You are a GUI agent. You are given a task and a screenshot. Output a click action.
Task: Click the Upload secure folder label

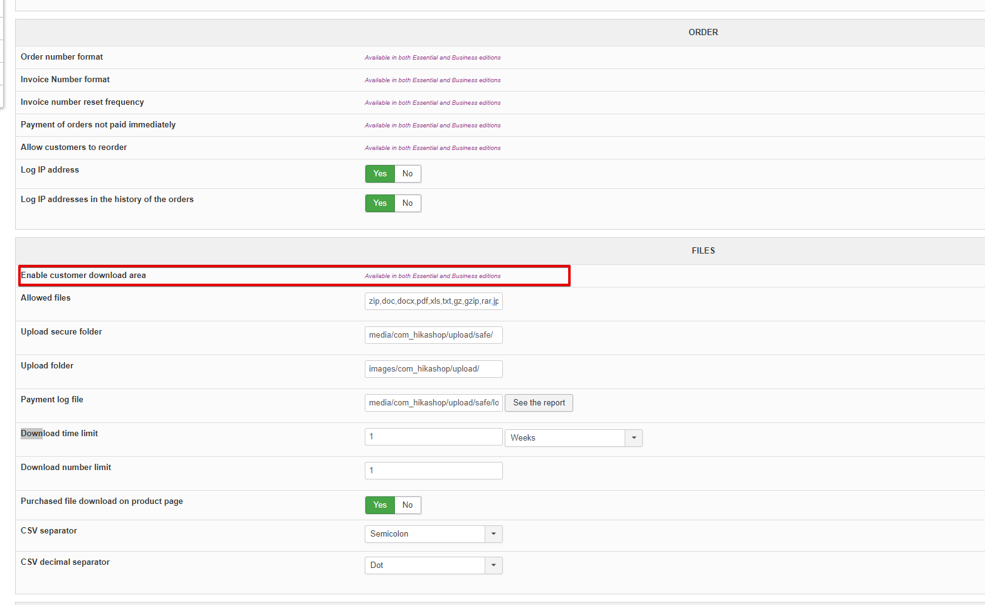click(x=62, y=331)
